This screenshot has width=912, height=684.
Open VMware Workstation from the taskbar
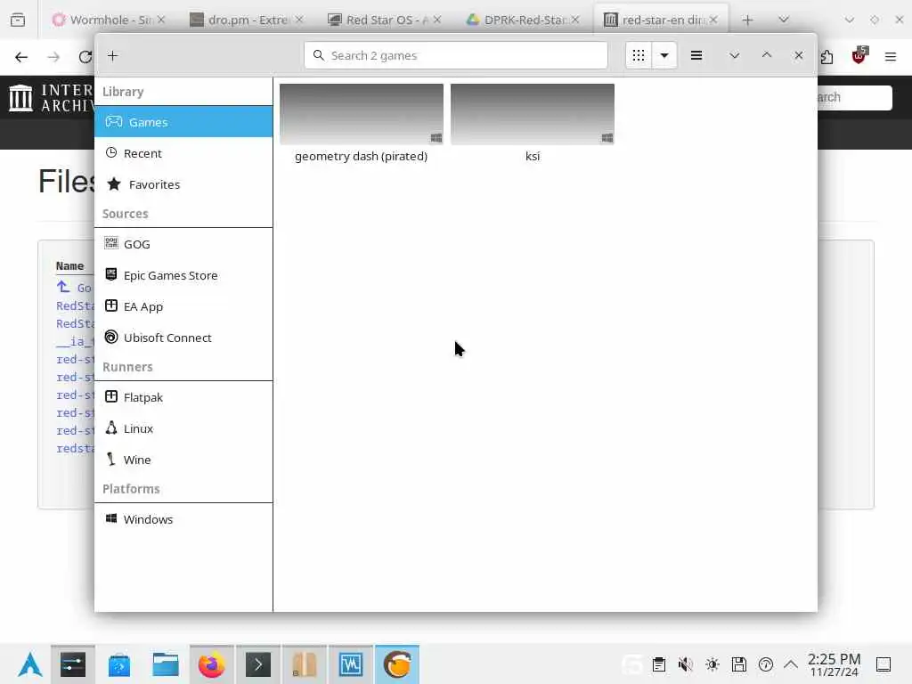point(351,664)
